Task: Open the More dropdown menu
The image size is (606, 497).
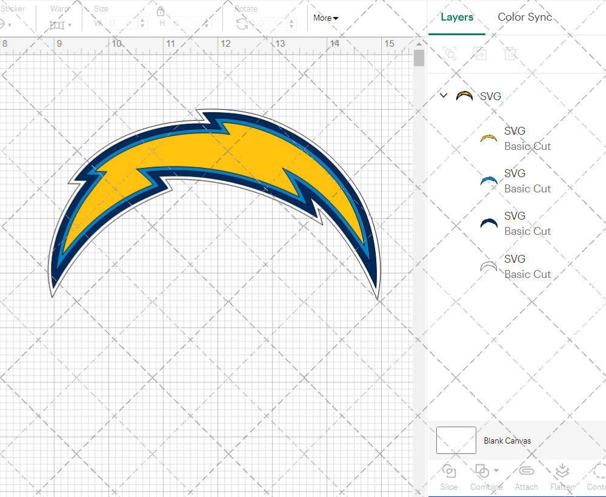Action: (326, 18)
